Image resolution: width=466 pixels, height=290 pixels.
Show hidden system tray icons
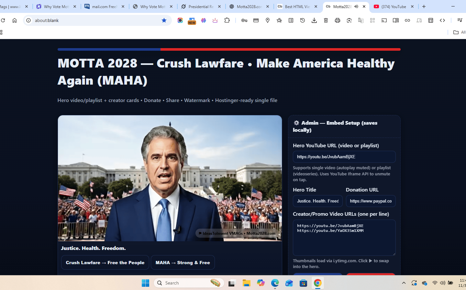(404, 283)
